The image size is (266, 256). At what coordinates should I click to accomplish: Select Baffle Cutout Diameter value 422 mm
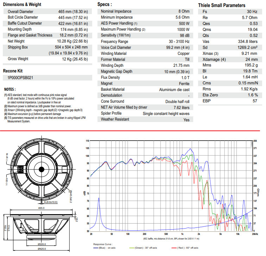click(x=73, y=24)
